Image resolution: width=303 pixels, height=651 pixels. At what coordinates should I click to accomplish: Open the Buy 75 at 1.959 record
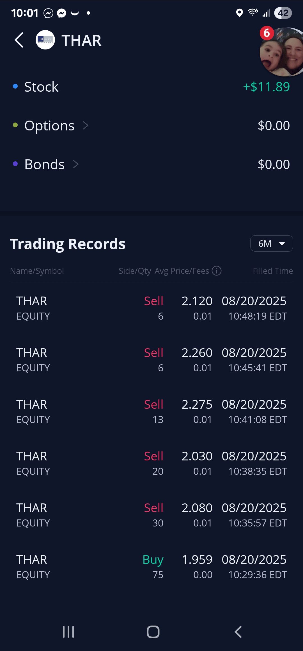pos(151,567)
